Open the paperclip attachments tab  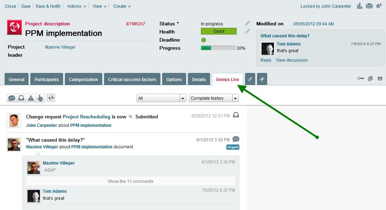coord(250,79)
